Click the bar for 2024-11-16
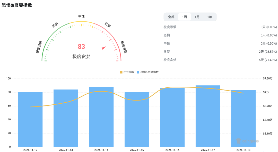Screen dimensions: 278x152 coord(172,118)
